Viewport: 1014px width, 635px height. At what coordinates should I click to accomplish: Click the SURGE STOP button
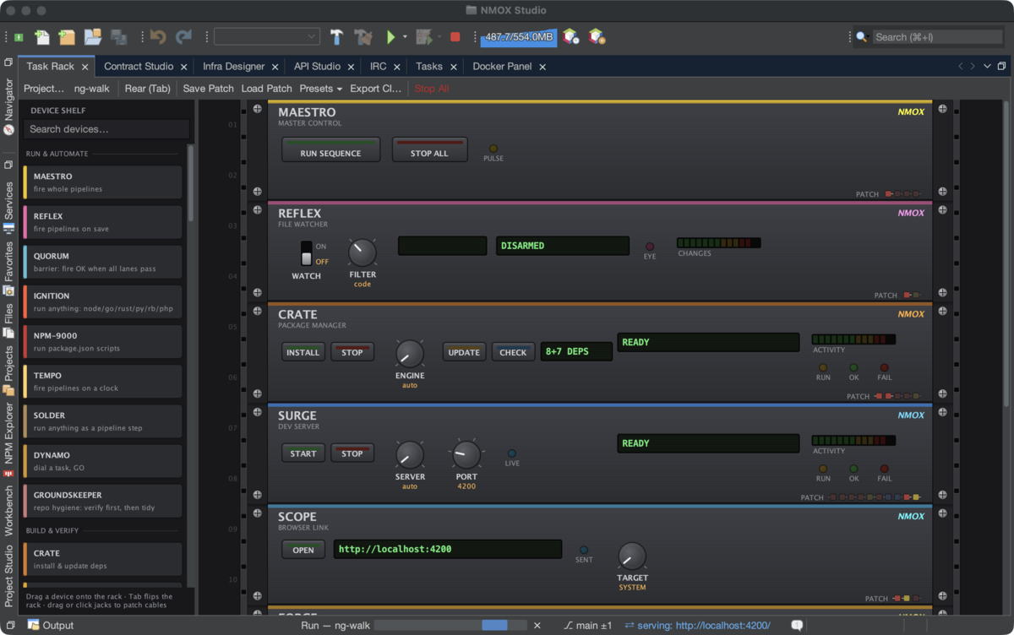(352, 453)
